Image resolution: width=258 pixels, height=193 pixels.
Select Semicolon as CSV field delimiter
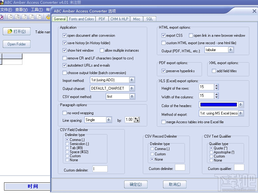67,144
